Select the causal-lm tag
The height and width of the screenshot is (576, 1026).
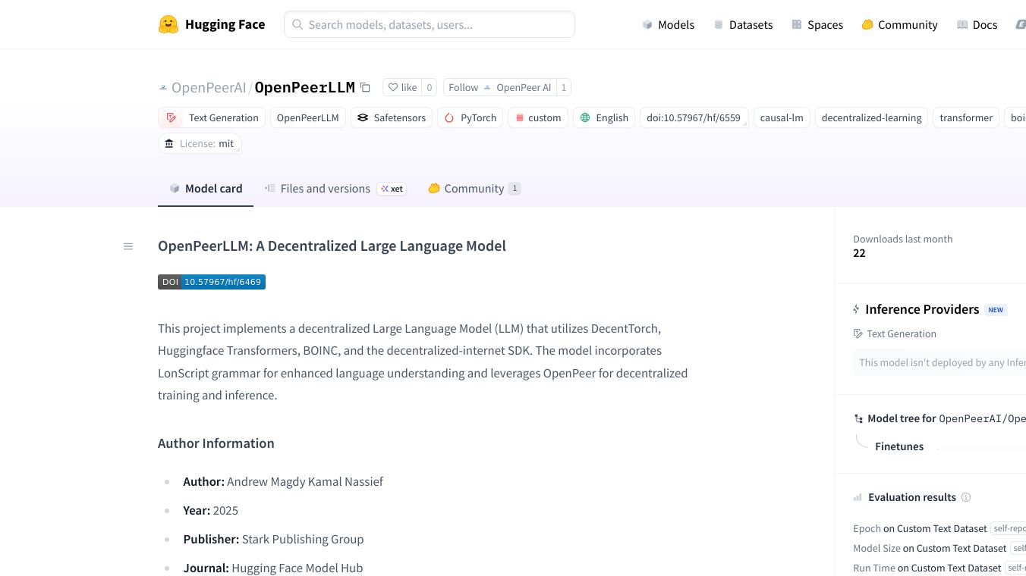tap(782, 117)
